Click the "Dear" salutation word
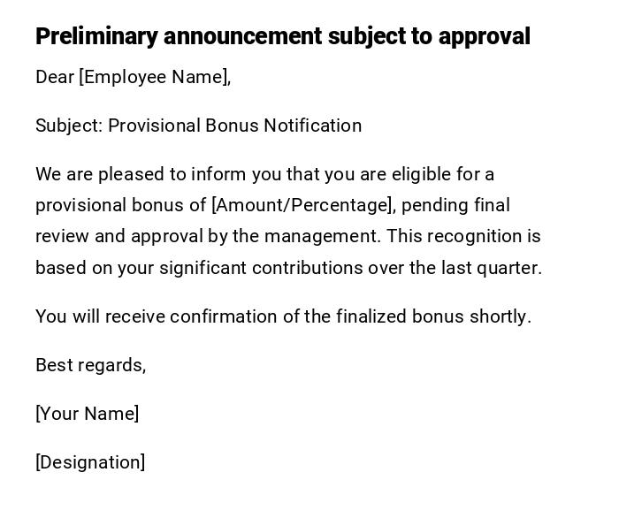 click(55, 77)
